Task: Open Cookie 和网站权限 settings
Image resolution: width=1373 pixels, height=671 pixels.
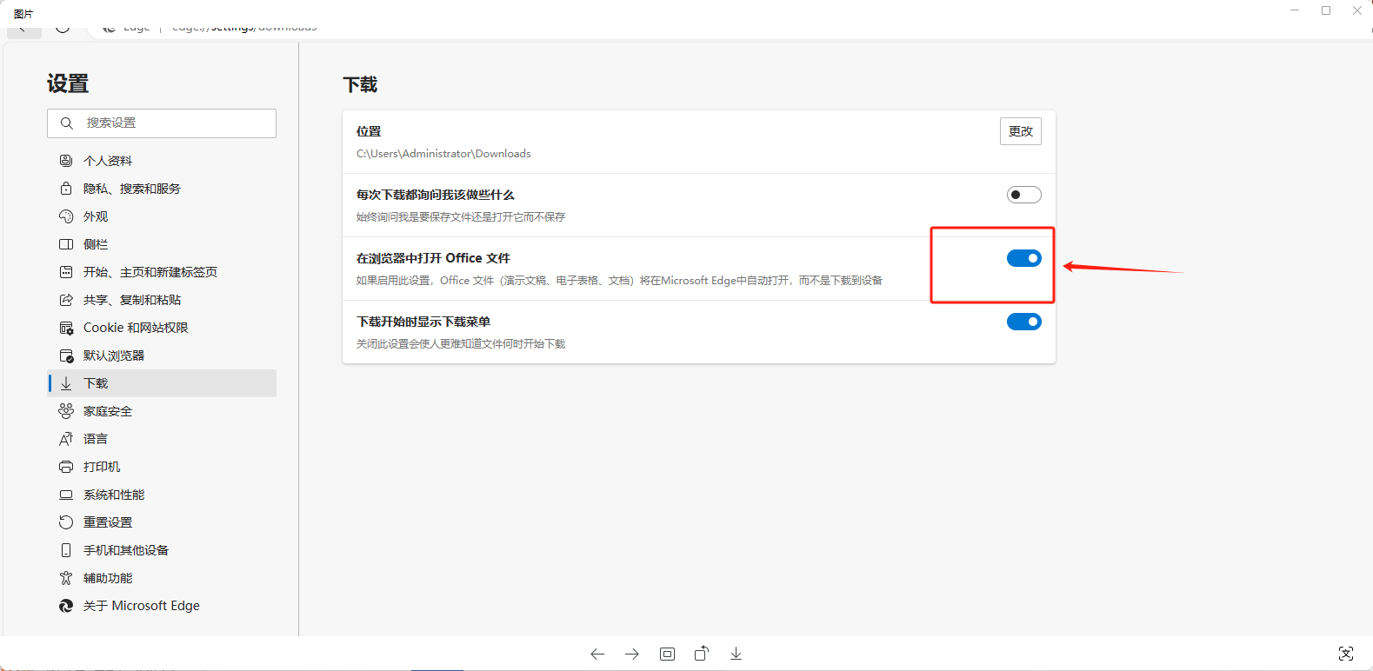Action: pyautogui.click(x=162, y=328)
